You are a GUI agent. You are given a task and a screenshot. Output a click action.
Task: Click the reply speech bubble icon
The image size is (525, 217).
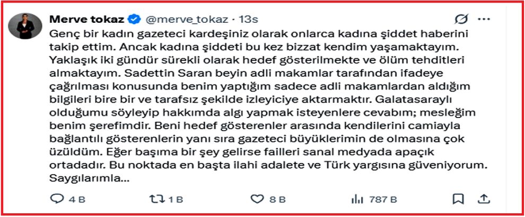point(57,200)
